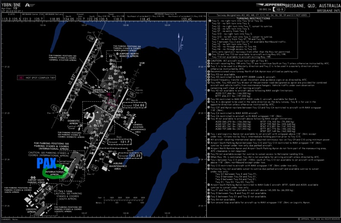Click the stylized A logo beside YBBN/BNE
The image size is (341, 223).
(30, 4)
